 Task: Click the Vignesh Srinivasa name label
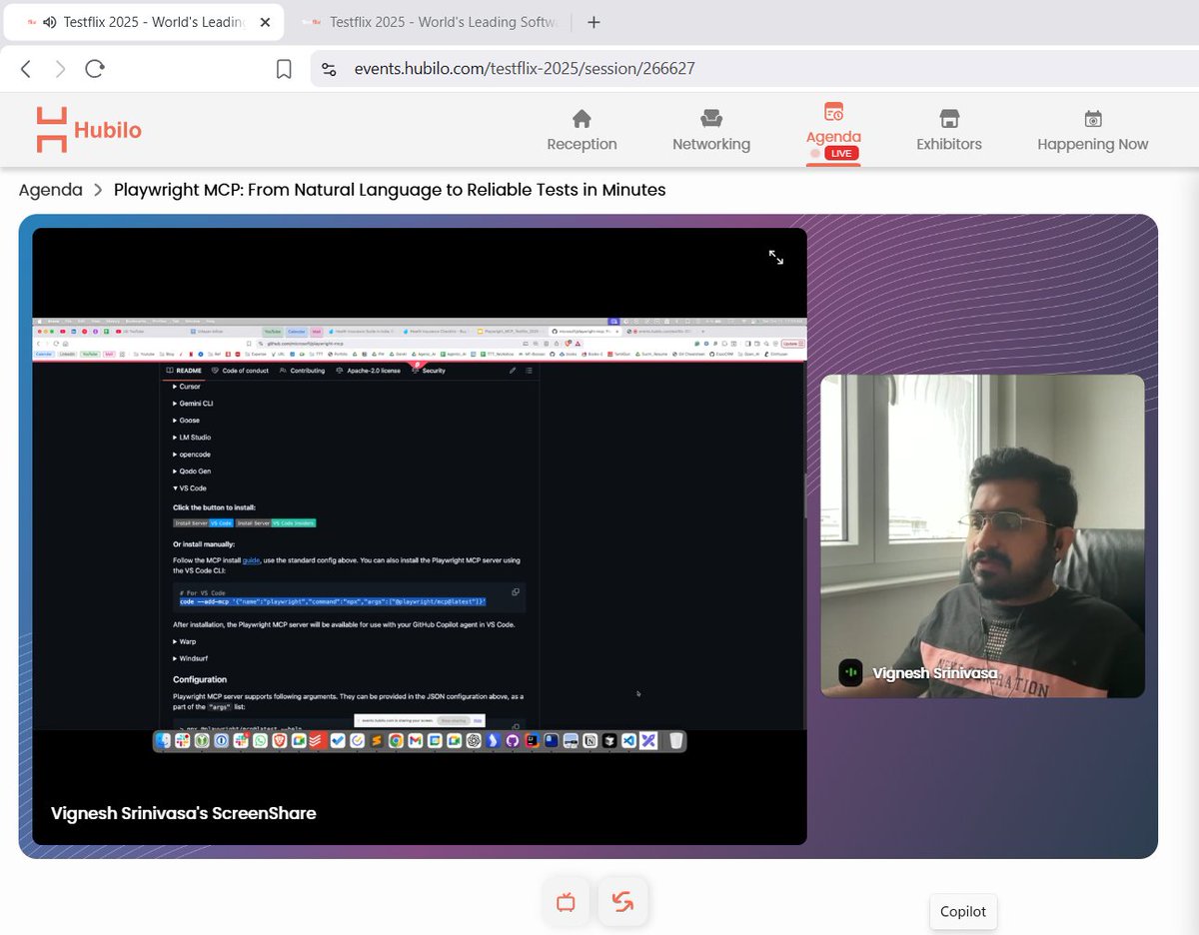click(936, 673)
